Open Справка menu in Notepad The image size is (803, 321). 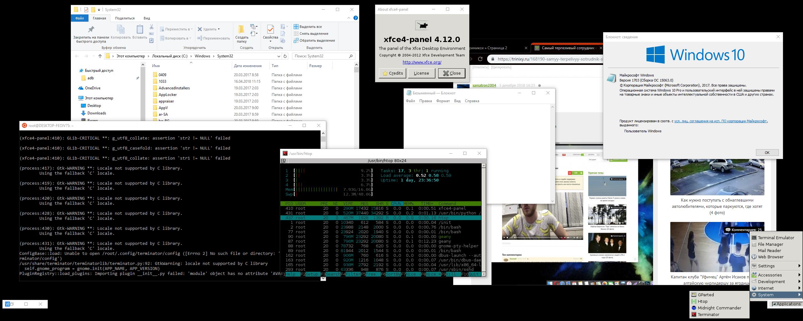tap(472, 101)
